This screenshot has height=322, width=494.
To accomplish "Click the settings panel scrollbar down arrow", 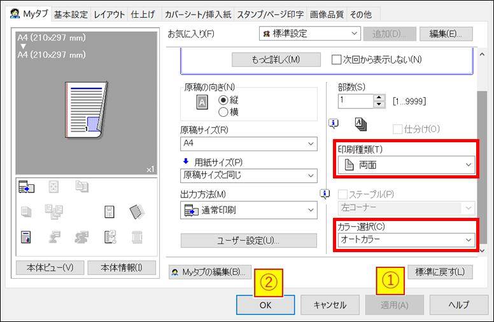I will pyautogui.click(x=482, y=251).
